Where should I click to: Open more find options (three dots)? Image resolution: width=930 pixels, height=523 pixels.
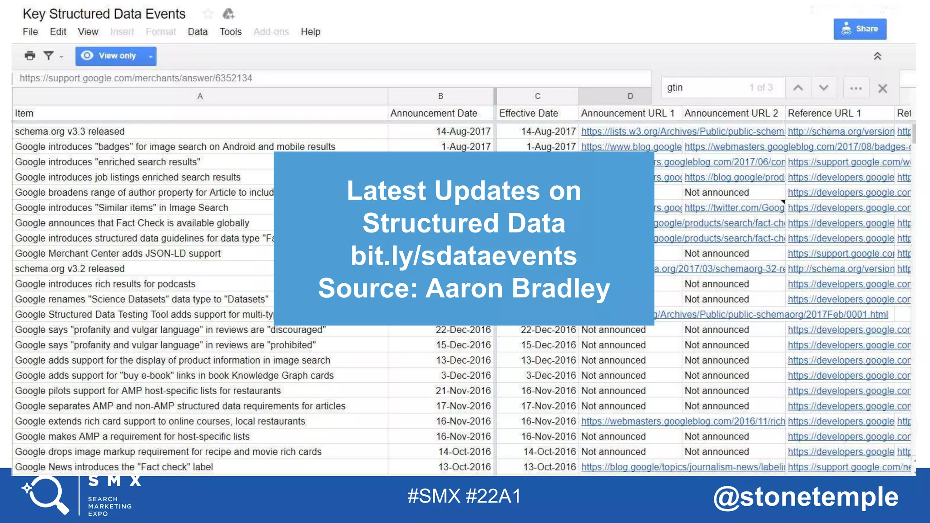coord(856,88)
